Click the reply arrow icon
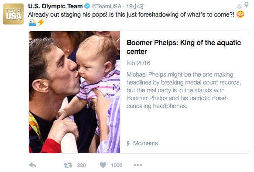The height and width of the screenshot is (172, 254). click(x=32, y=165)
